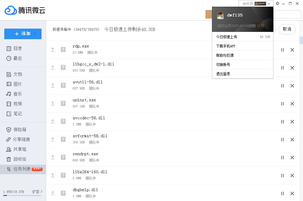Cancel the libgcc_s_dw2-1.dll upload
Image resolution: width=303 pixels, height=201 pixels.
(292, 68)
